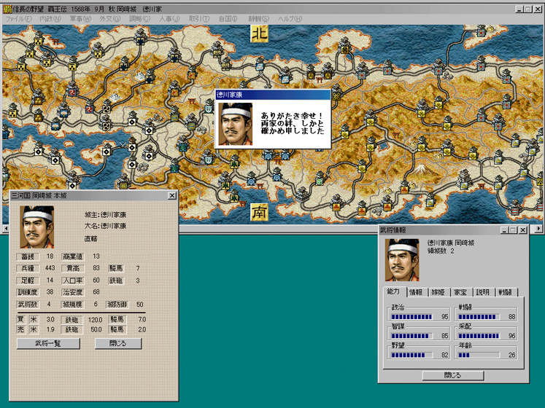The image size is (545, 408).
Task: Close the 三河国 岡崎城 本城 window
Action: pos(172,195)
